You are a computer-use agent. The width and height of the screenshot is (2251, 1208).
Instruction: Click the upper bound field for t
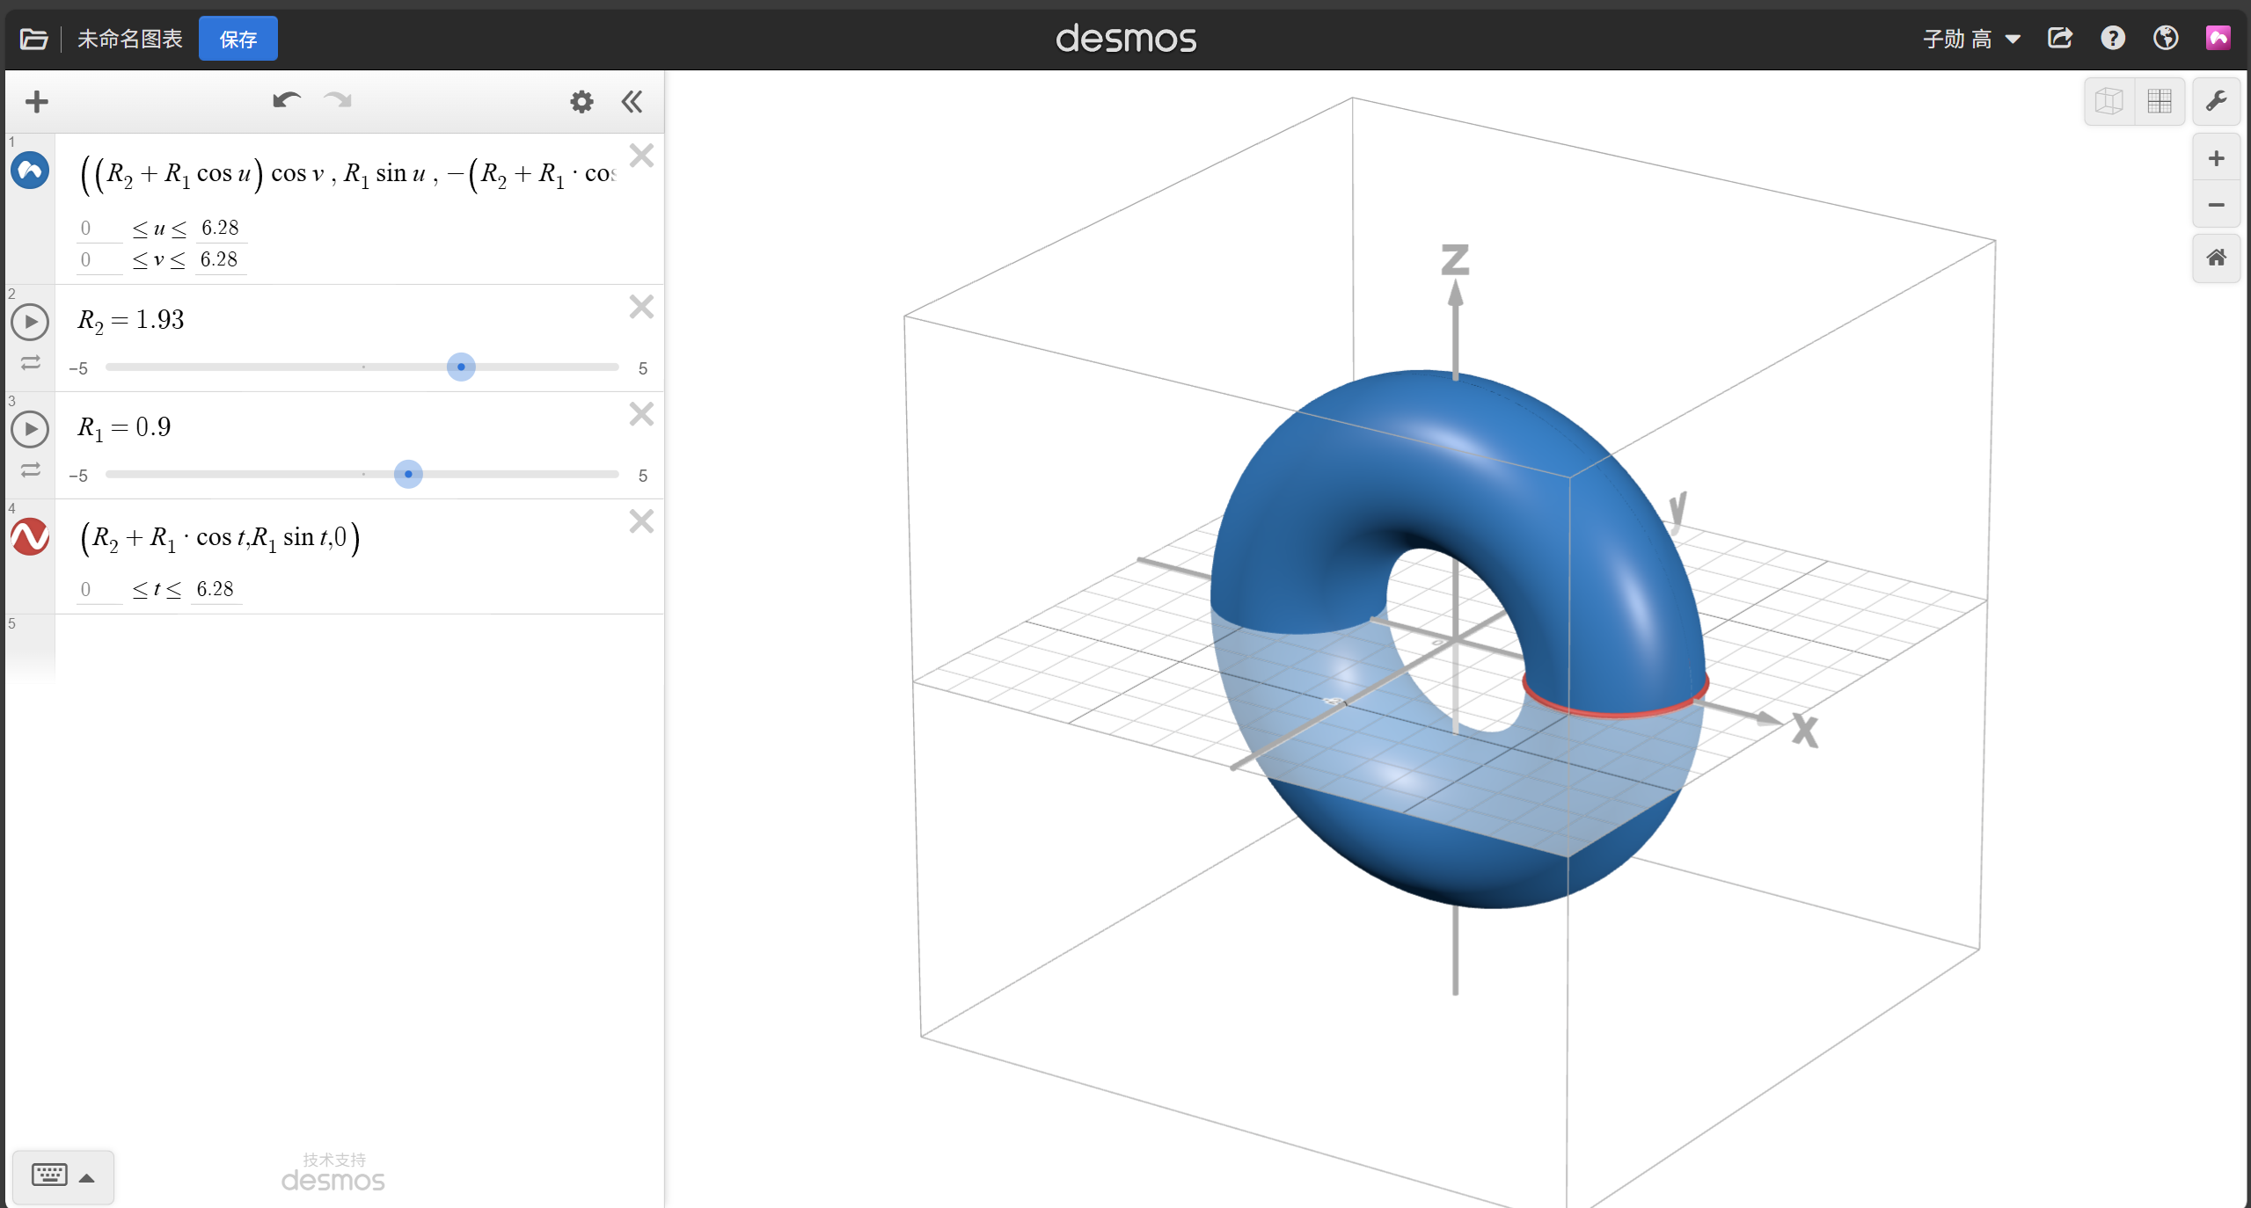coord(216,589)
